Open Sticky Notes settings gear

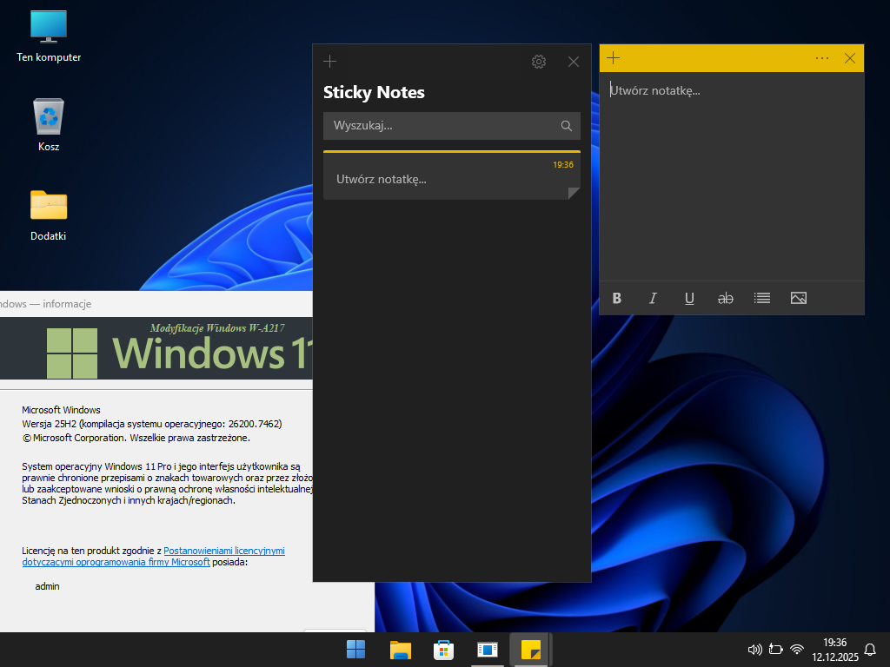point(539,61)
